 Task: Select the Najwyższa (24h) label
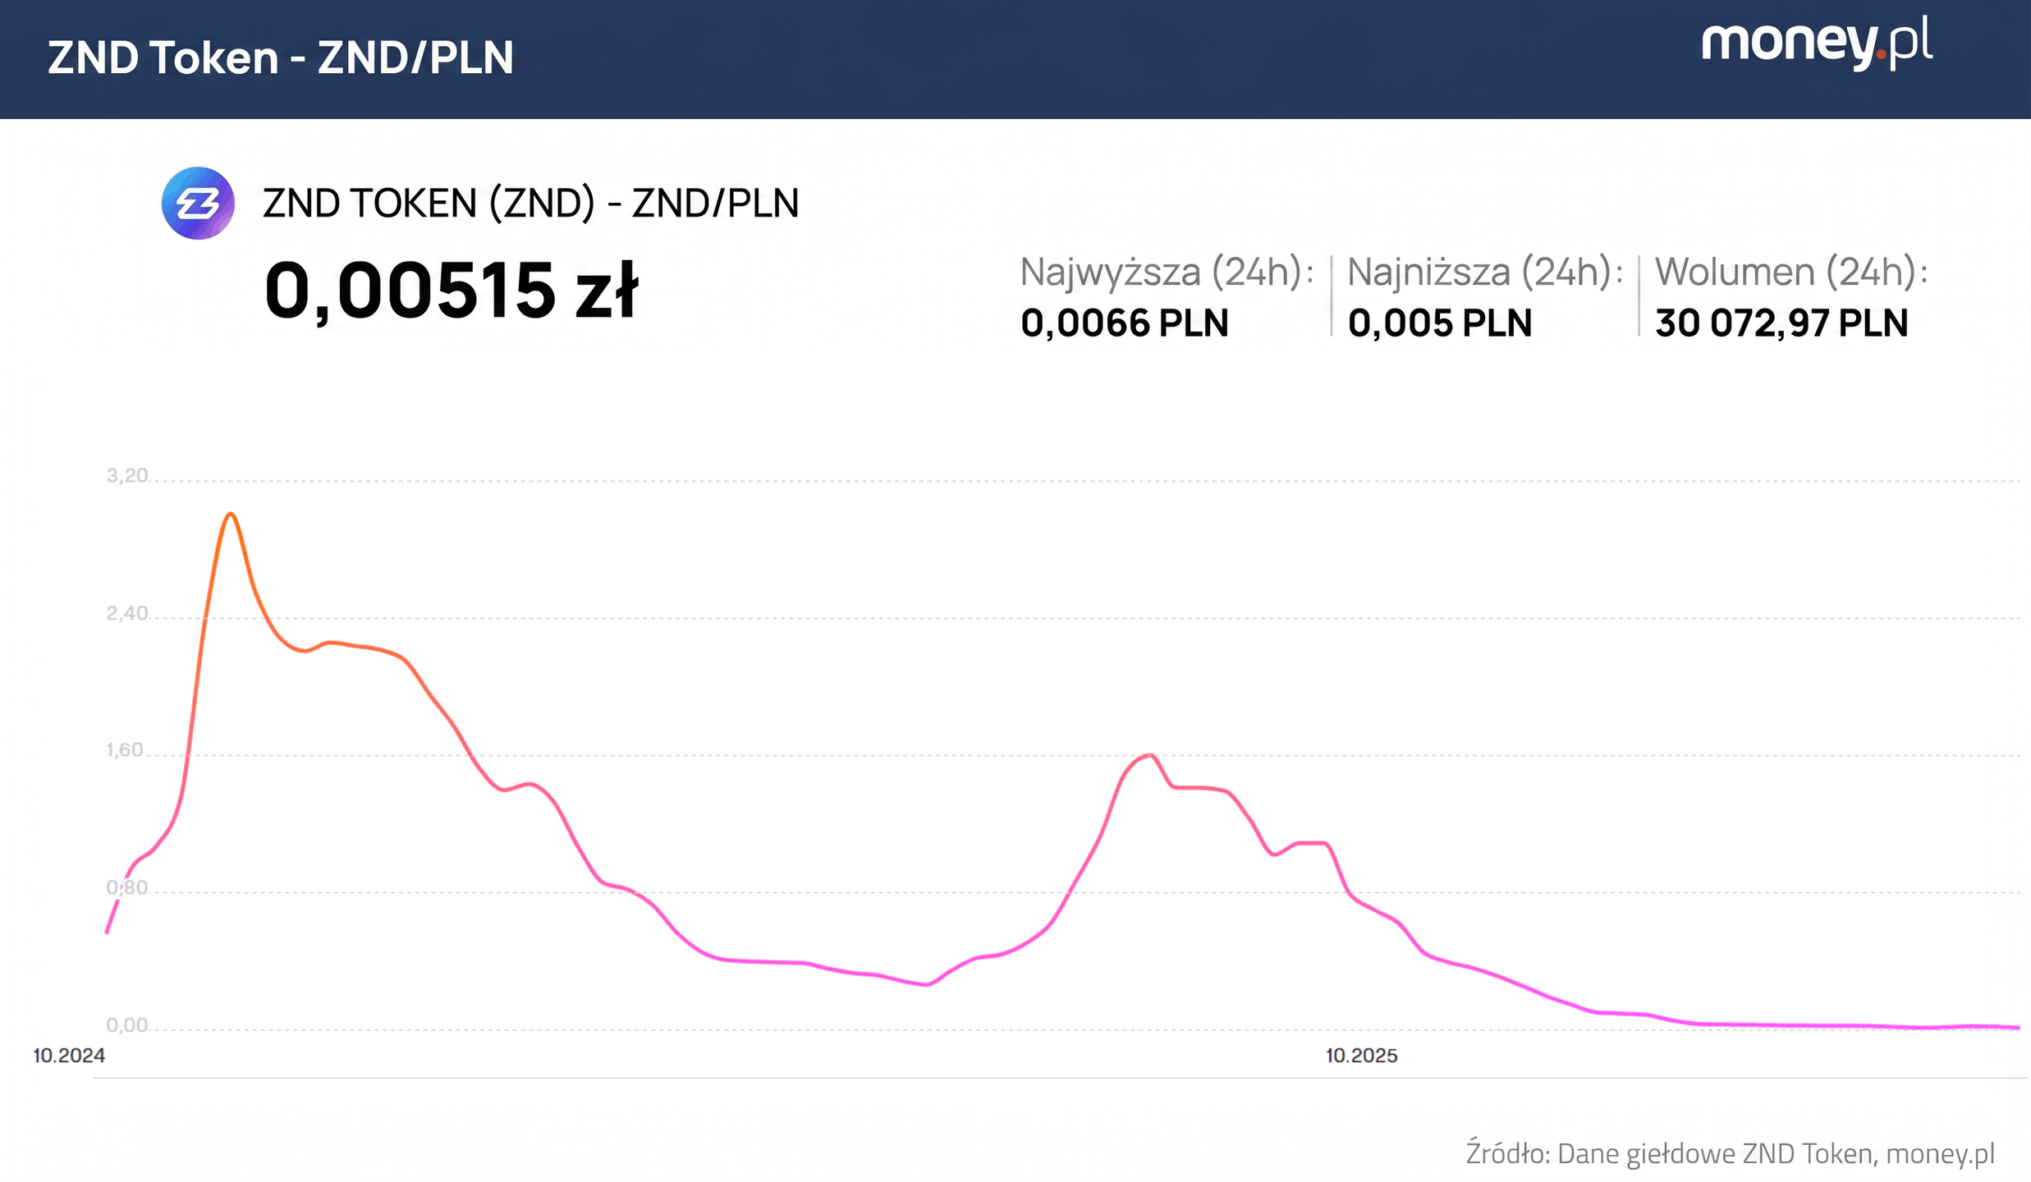tap(1166, 272)
